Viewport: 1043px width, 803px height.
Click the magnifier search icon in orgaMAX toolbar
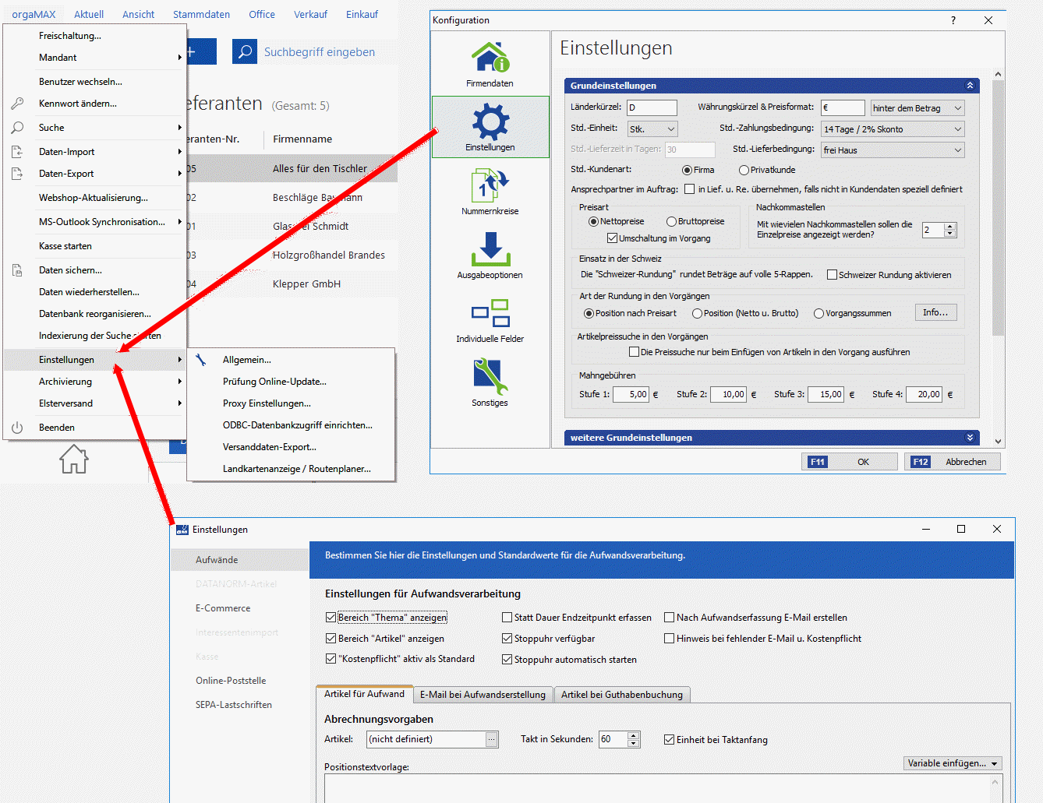245,51
